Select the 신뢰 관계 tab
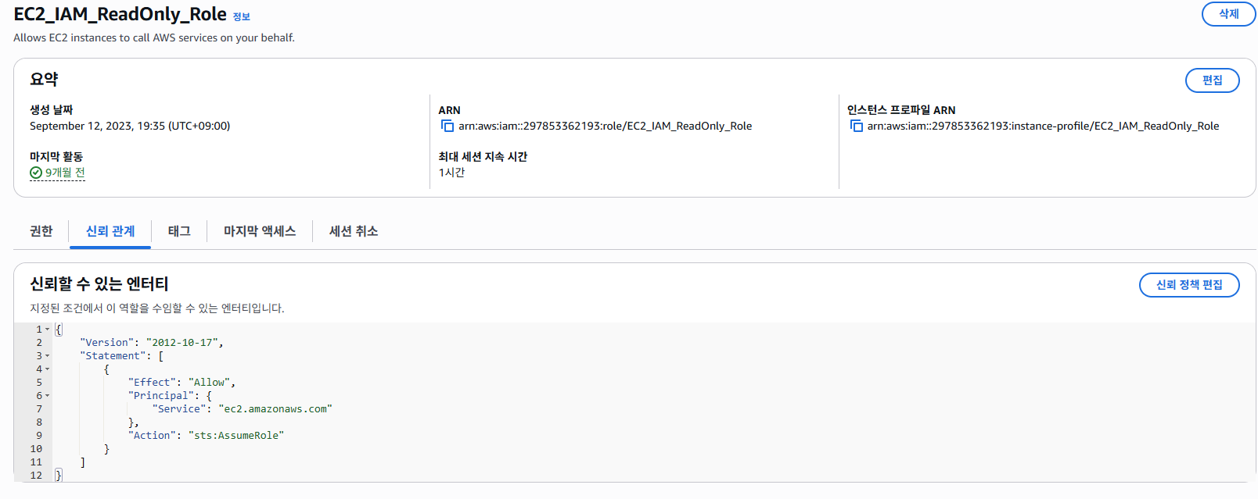 pos(110,231)
